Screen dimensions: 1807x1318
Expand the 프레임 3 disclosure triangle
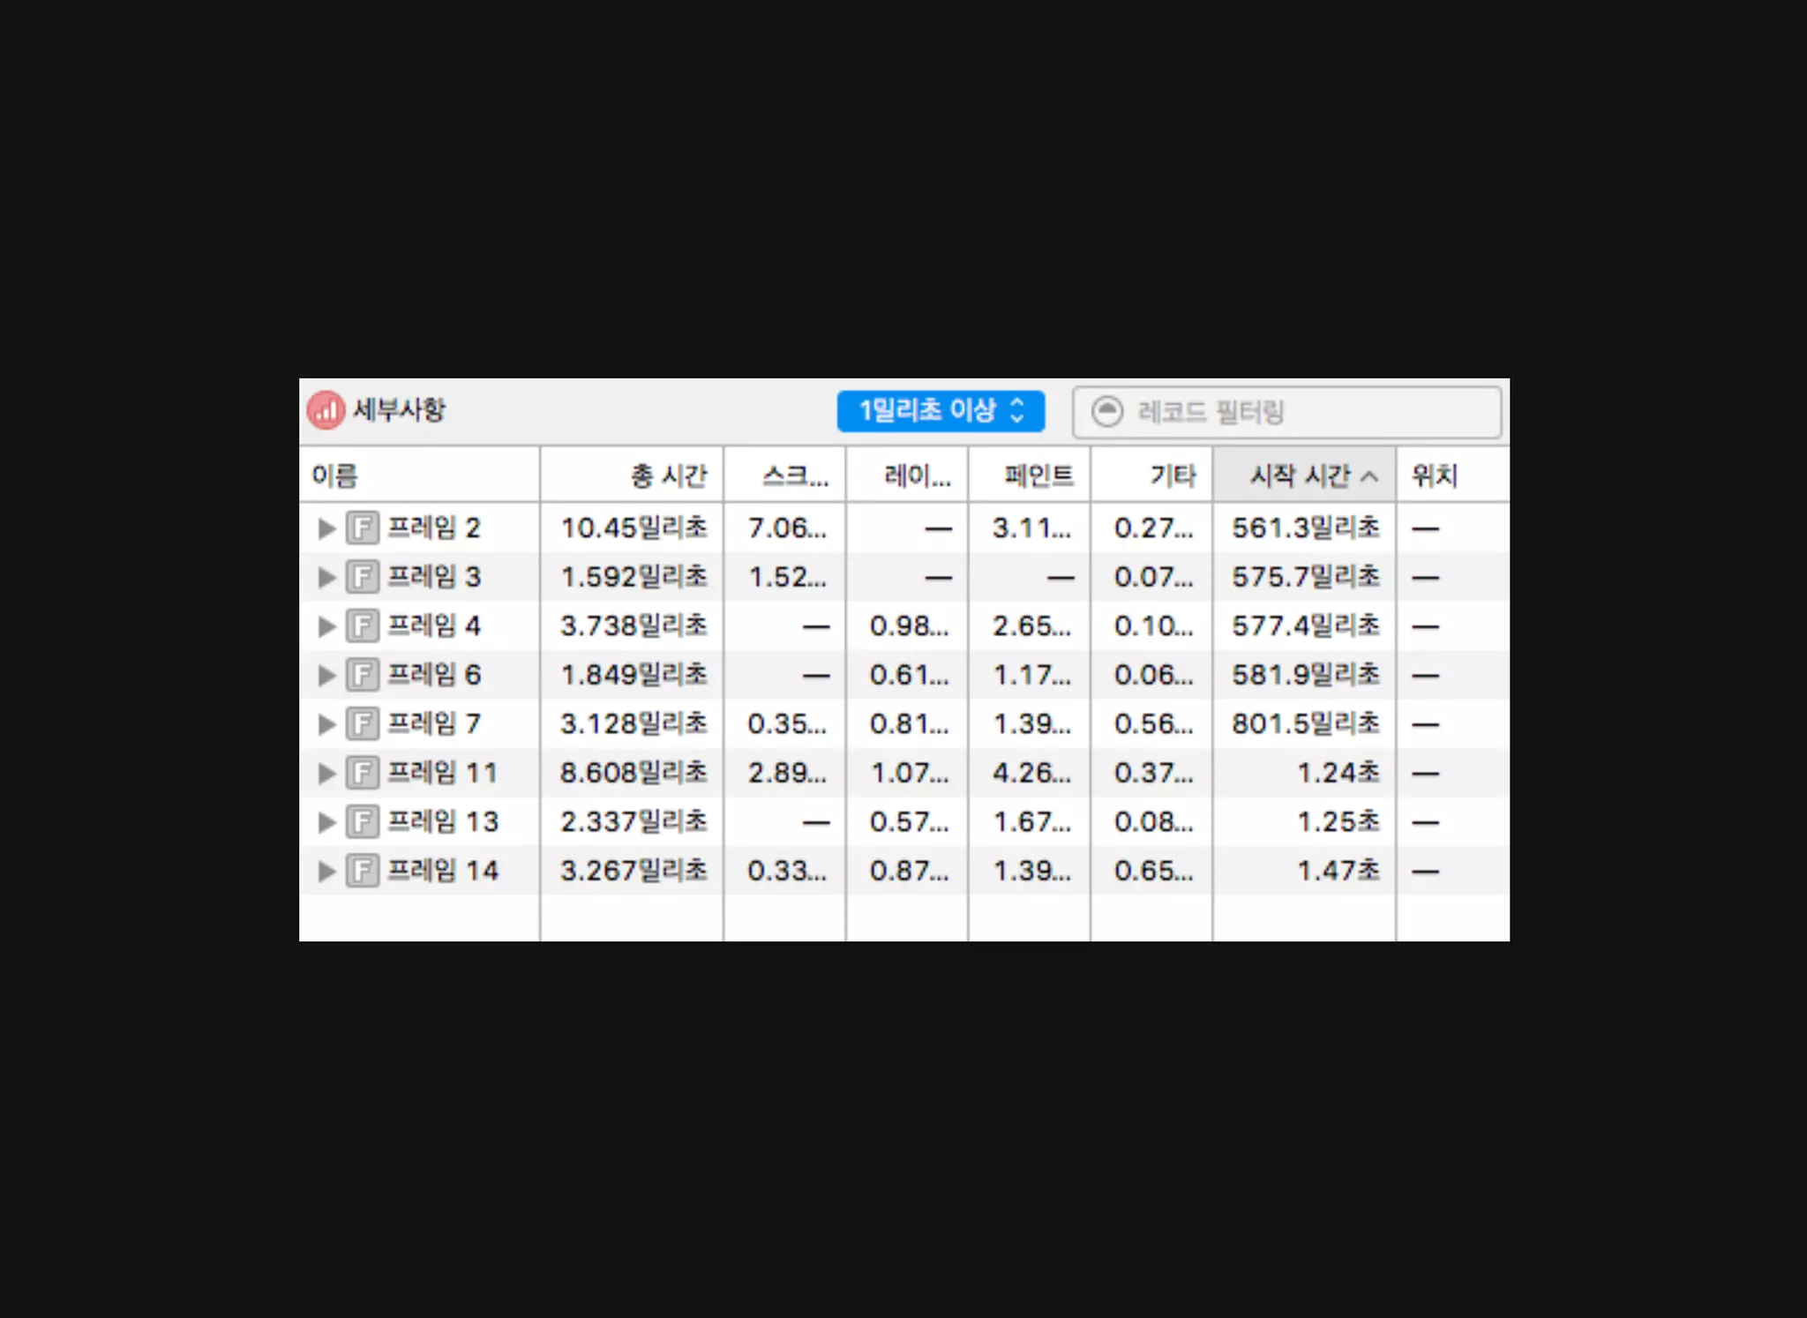(x=326, y=577)
